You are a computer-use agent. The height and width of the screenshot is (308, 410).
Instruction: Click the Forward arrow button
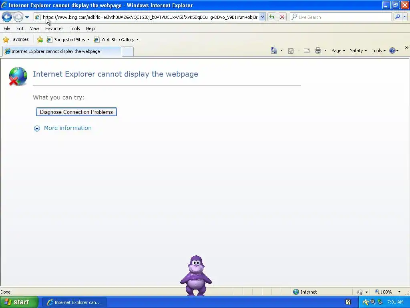click(x=18, y=17)
